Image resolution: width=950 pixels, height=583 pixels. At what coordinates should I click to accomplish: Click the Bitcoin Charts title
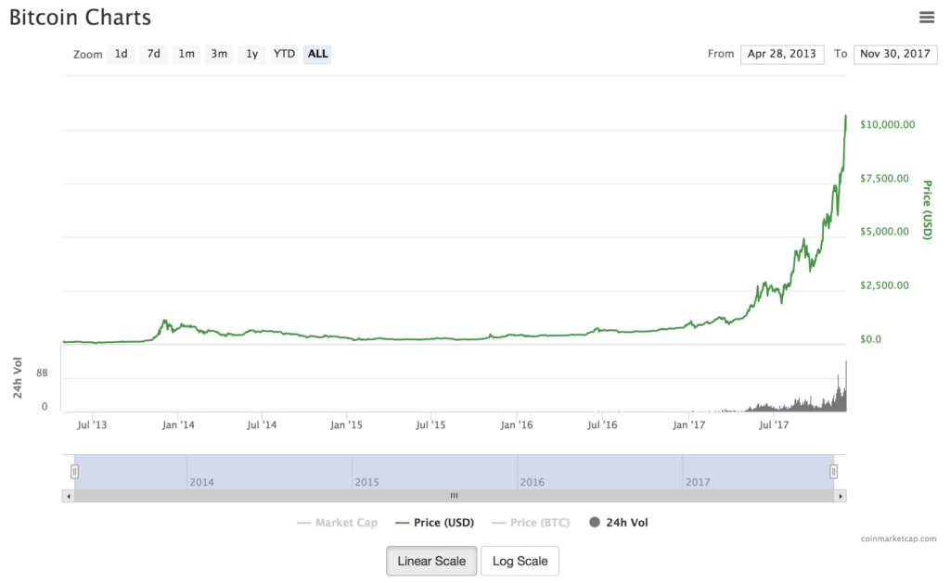[x=80, y=17]
